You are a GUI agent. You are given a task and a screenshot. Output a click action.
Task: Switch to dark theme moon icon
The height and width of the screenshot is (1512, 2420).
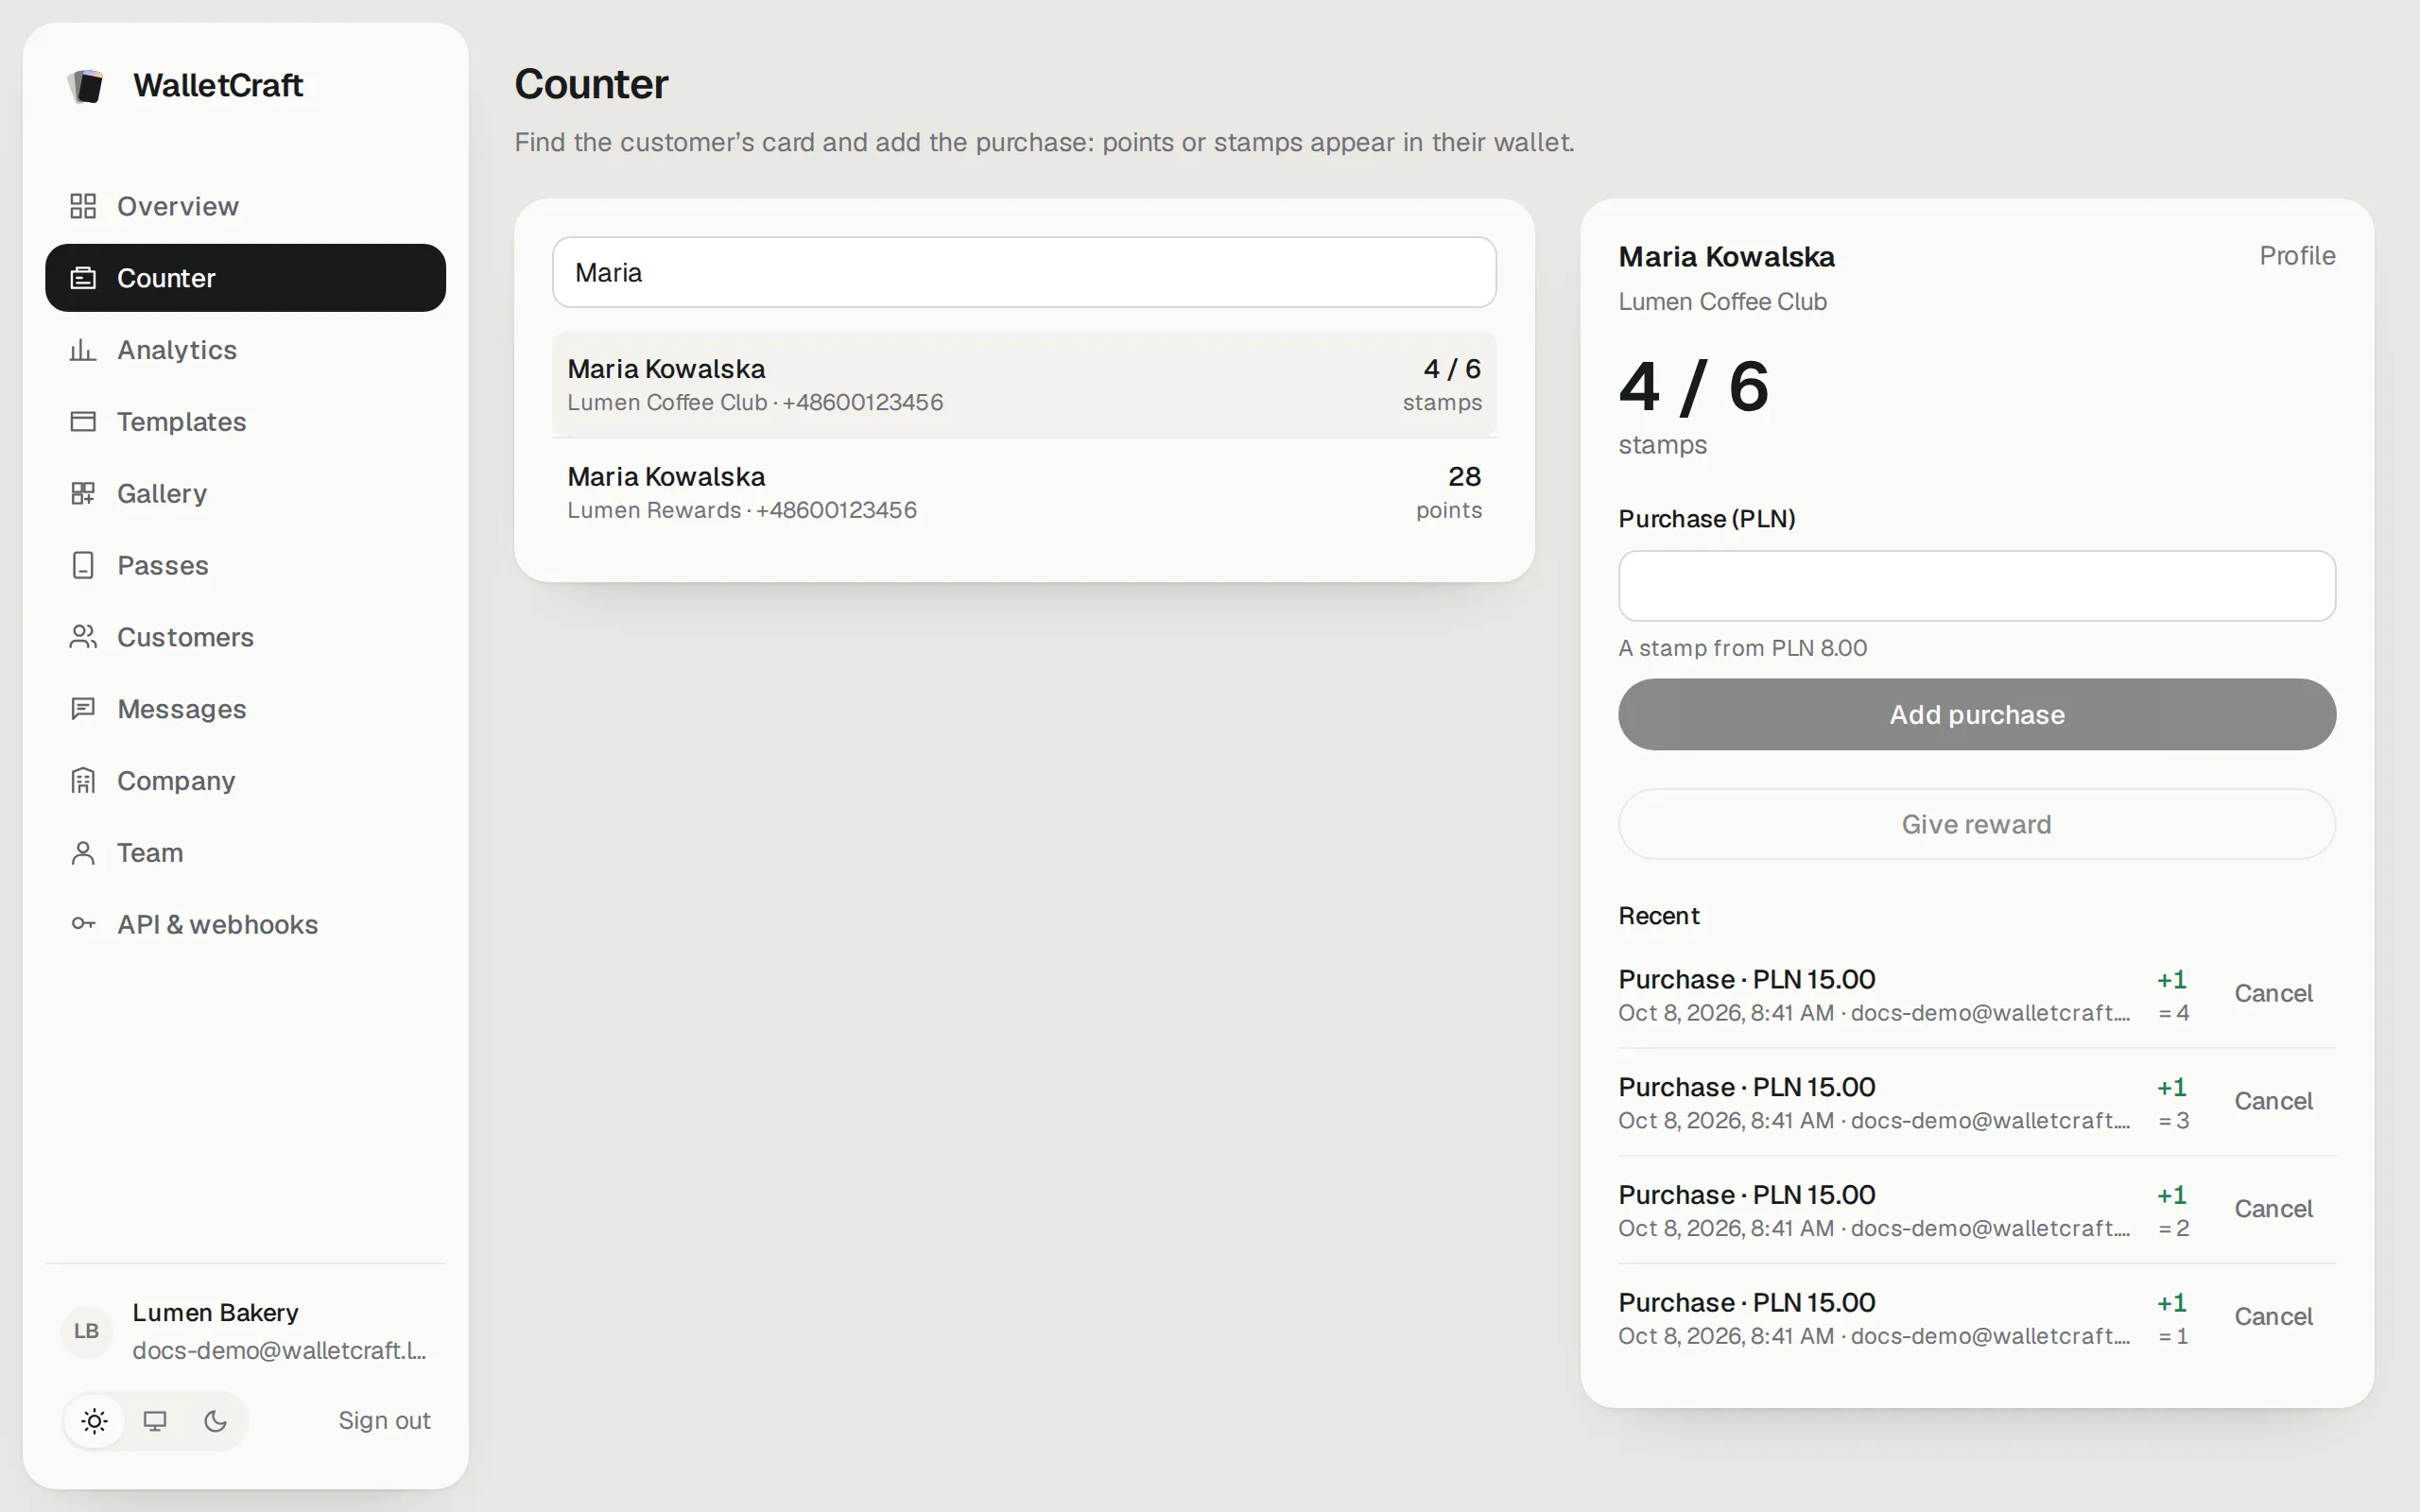click(215, 1421)
